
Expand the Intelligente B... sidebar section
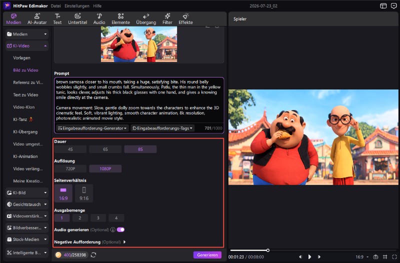[x=27, y=253]
